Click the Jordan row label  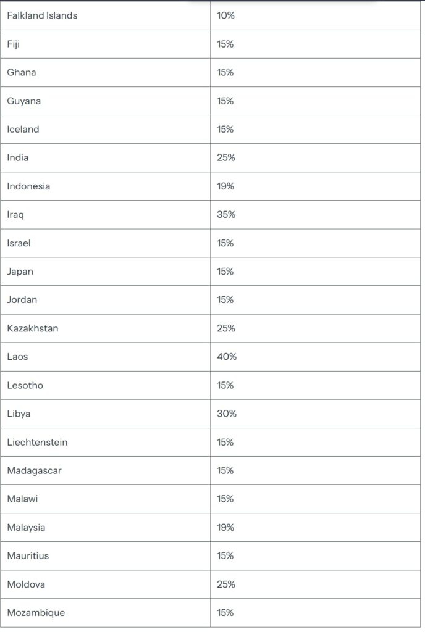click(x=22, y=300)
